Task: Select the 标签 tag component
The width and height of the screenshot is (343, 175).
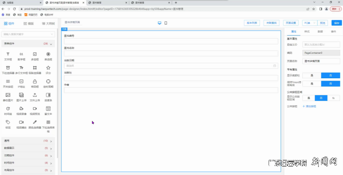Action: [x=8, y=125]
